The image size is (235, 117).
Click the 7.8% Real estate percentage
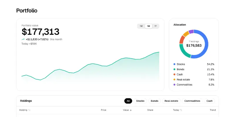tap(211, 80)
